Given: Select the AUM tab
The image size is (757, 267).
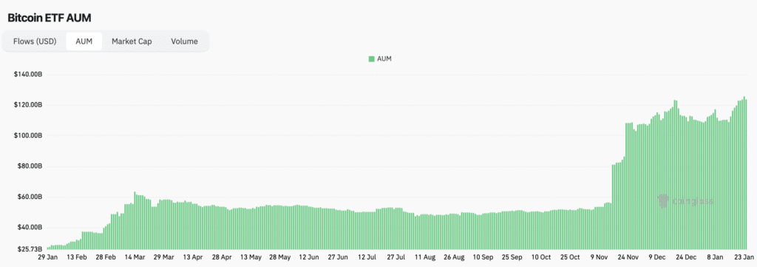Looking at the screenshot, I should point(84,41).
